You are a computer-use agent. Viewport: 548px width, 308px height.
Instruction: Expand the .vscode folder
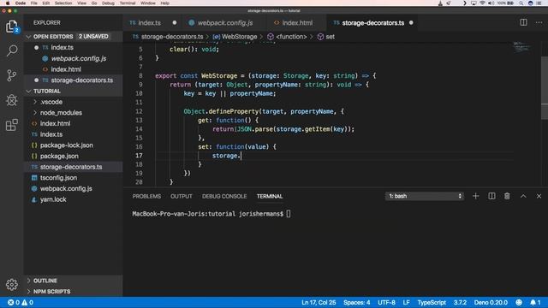point(51,102)
